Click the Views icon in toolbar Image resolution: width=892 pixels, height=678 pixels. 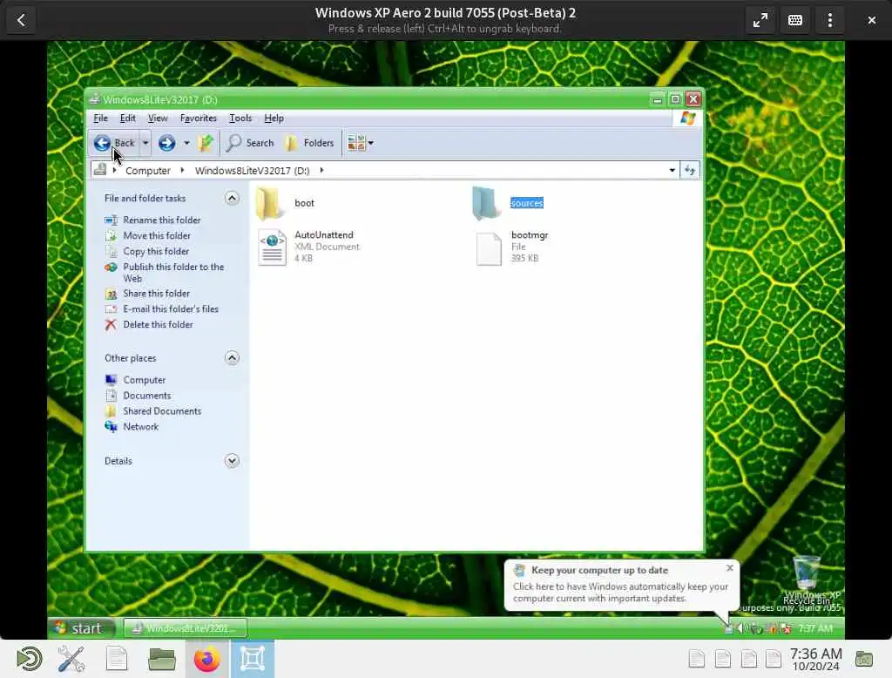[x=356, y=143]
